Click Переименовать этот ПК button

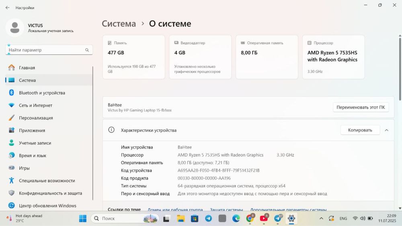pyautogui.click(x=361, y=107)
